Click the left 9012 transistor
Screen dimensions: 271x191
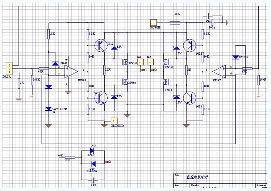click(x=101, y=46)
